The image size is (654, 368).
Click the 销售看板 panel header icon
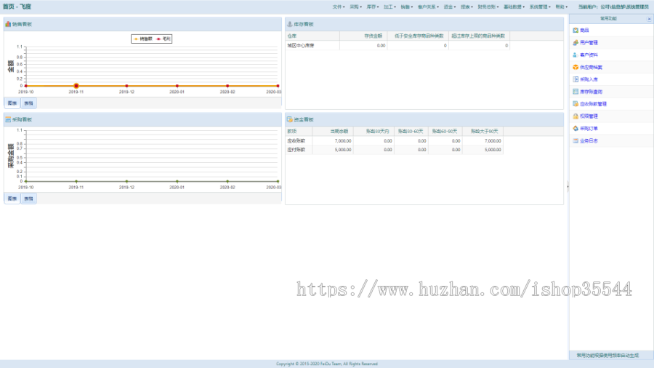(x=8, y=24)
